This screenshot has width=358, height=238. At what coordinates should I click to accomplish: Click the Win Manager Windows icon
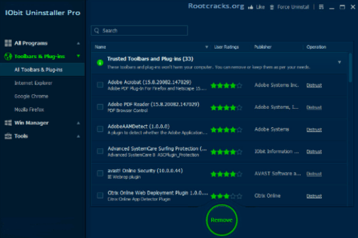click(x=8, y=123)
